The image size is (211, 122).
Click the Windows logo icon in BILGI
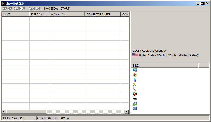pyautogui.click(x=135, y=75)
